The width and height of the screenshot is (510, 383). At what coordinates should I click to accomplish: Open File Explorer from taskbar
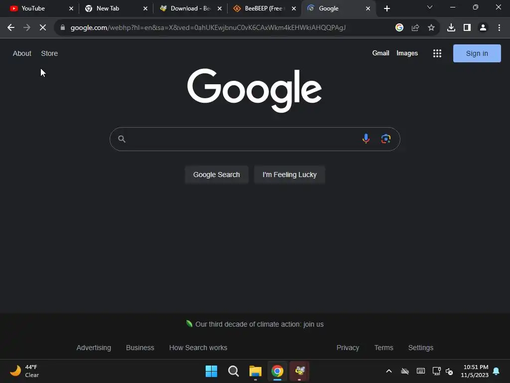tap(255, 371)
